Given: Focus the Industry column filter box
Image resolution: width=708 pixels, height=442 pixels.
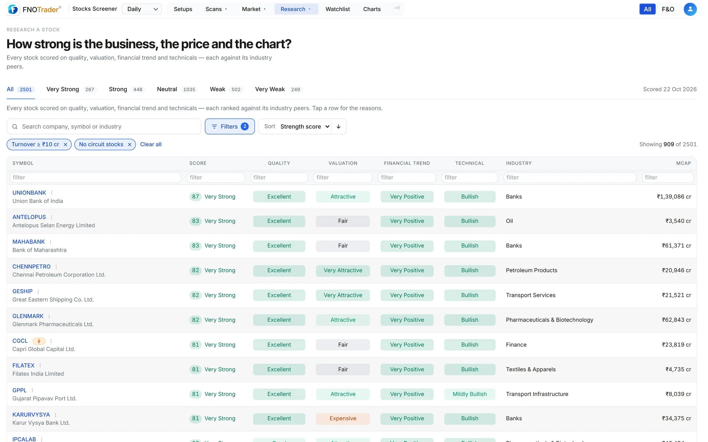Looking at the screenshot, I should tap(570, 178).
